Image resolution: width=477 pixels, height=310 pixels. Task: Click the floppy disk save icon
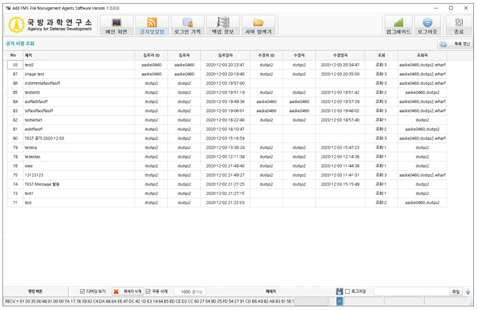tap(340, 292)
